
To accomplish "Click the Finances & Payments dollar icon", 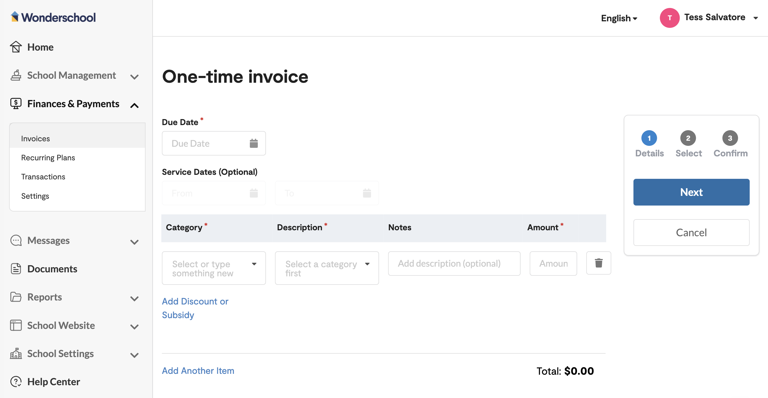I will click(x=16, y=103).
